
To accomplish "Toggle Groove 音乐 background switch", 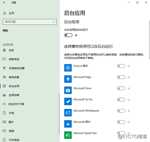I will (x=121, y=66).
